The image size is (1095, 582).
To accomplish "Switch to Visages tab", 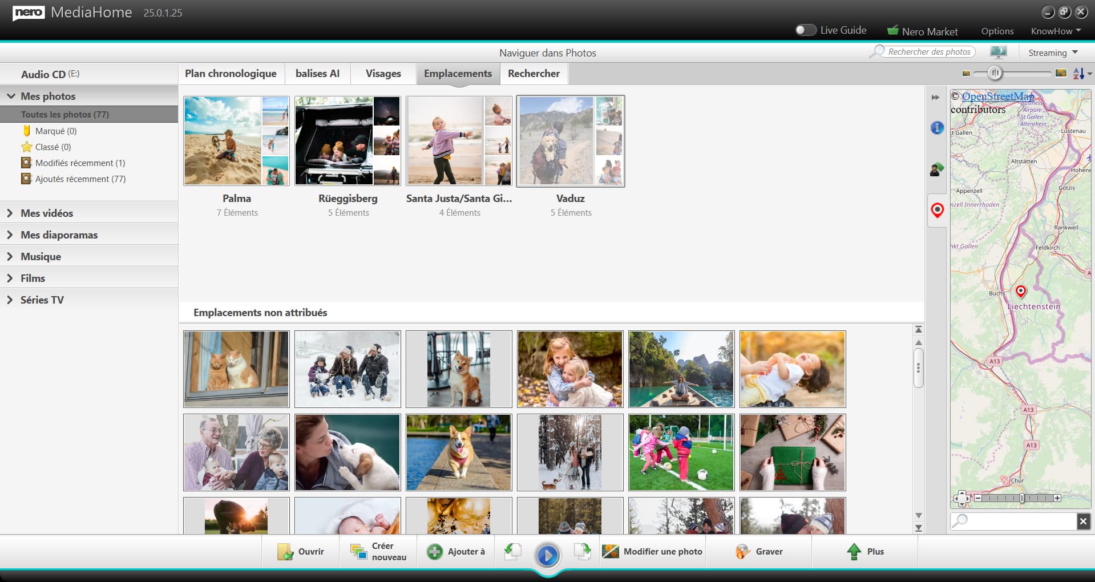I will (383, 74).
